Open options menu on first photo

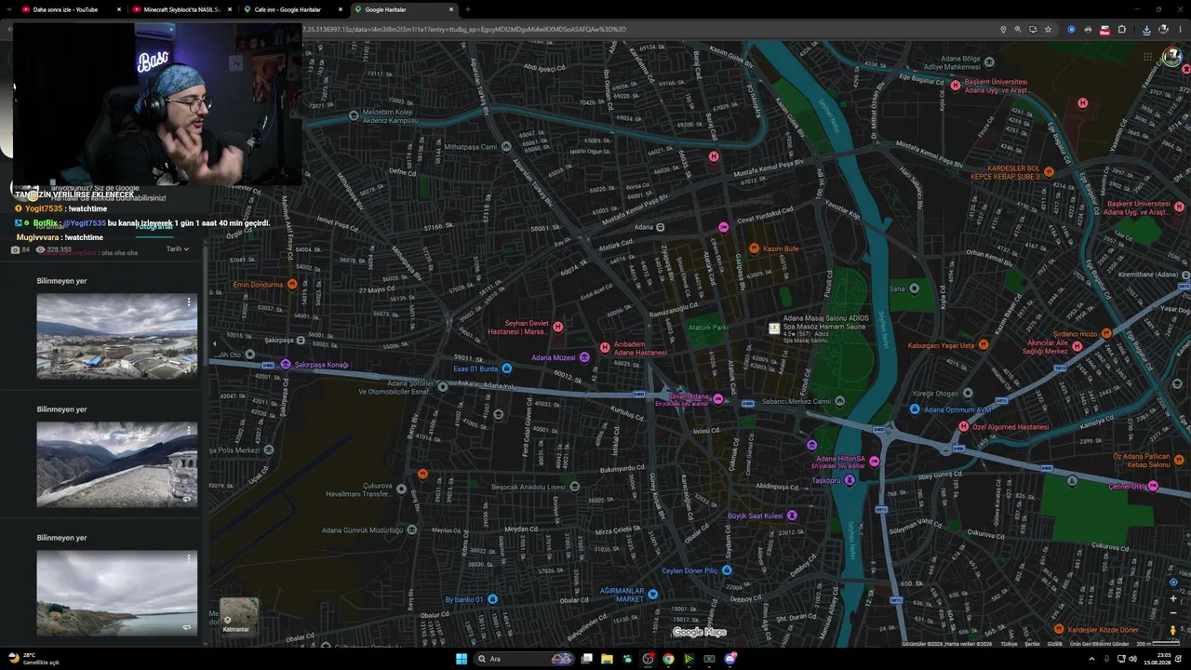point(189,302)
